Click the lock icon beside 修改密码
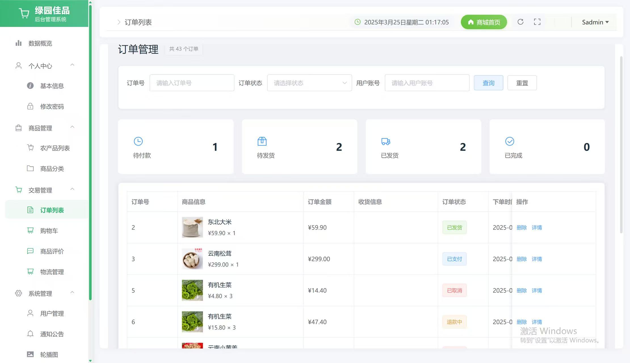This screenshot has width=630, height=363. pyautogui.click(x=30, y=106)
